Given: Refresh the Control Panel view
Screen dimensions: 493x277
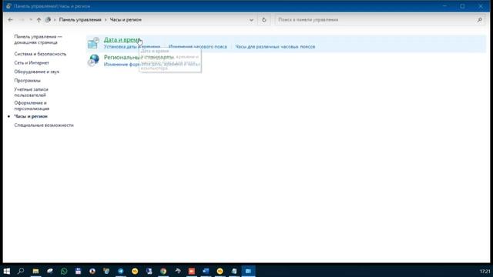Looking at the screenshot, I should (x=263, y=20).
